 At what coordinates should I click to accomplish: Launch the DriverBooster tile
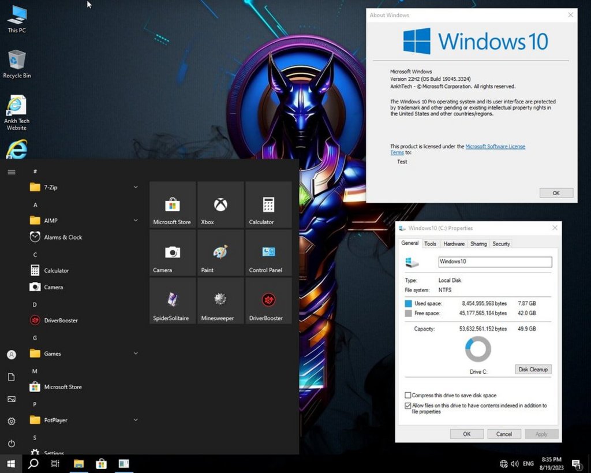(268, 301)
